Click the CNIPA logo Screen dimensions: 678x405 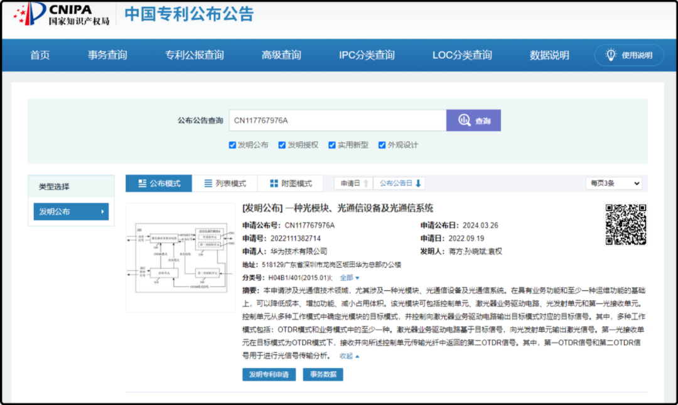(62, 14)
